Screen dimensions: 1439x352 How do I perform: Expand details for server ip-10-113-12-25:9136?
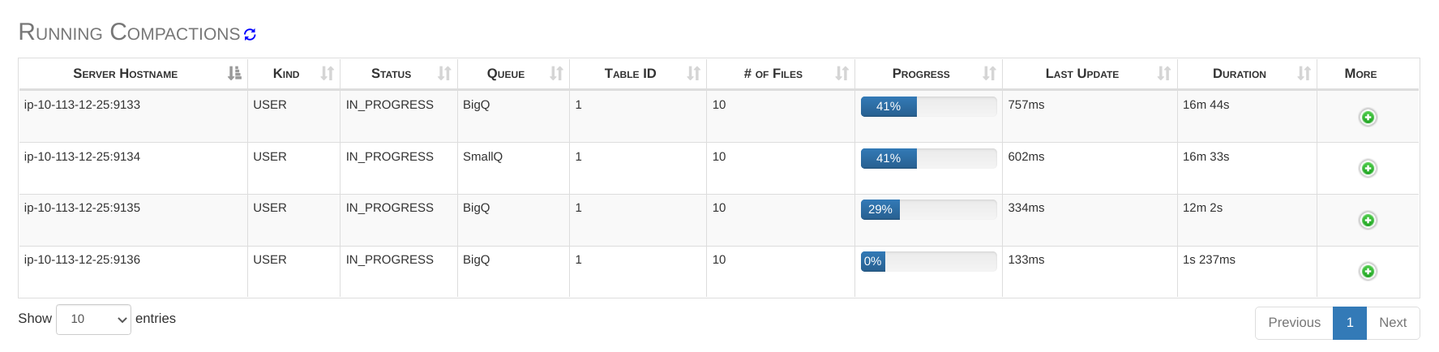click(1368, 272)
